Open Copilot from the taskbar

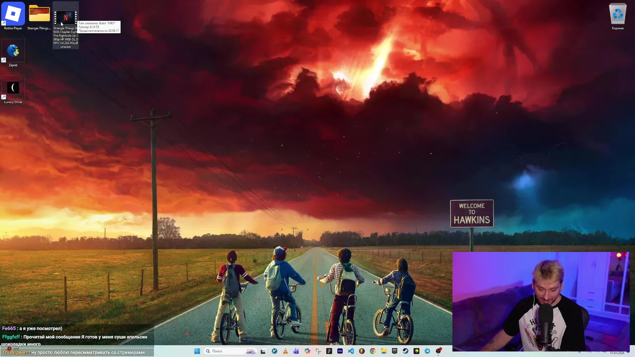[307, 351]
